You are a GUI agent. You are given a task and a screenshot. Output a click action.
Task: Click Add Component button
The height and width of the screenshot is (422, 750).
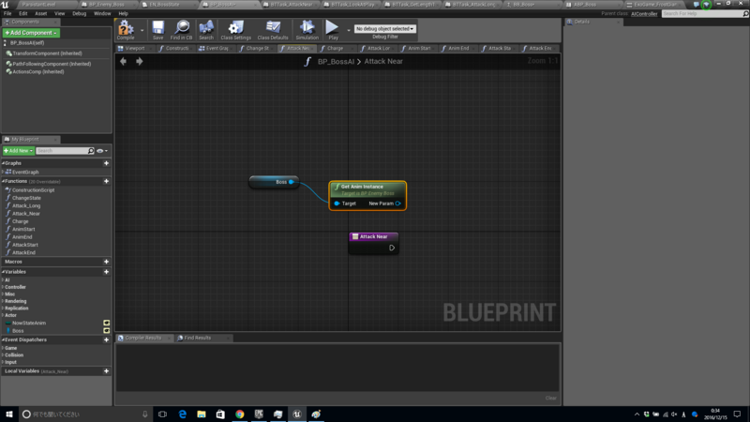pyautogui.click(x=31, y=33)
